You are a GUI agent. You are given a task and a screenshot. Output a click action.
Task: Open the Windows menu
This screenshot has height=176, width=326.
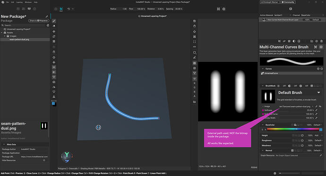click(x=28, y=2)
